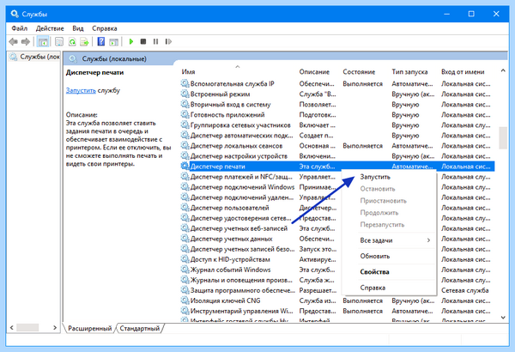Click the gear icon of Встроенный режим row
Viewport: 515px width, 352px height.
[x=185, y=94]
